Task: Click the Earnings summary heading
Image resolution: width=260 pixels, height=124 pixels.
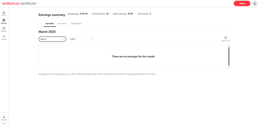Action: tap(52, 15)
